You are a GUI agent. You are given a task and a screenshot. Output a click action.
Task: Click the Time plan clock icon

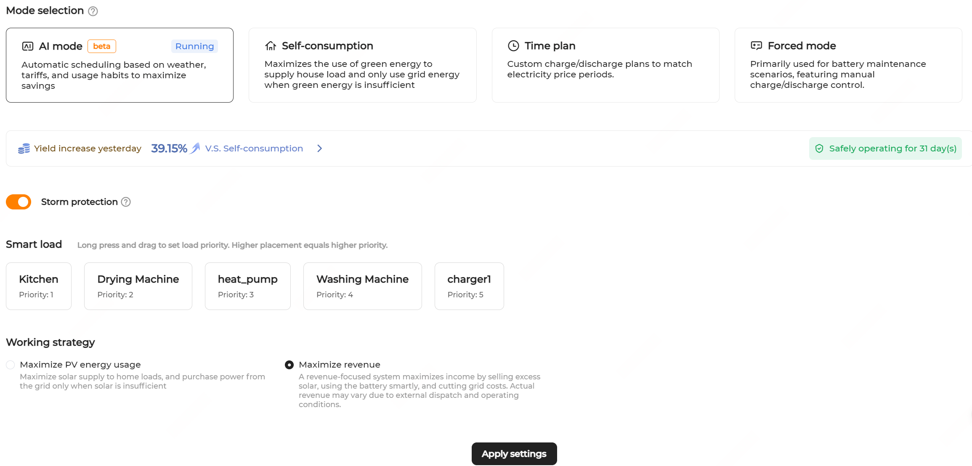(x=513, y=46)
